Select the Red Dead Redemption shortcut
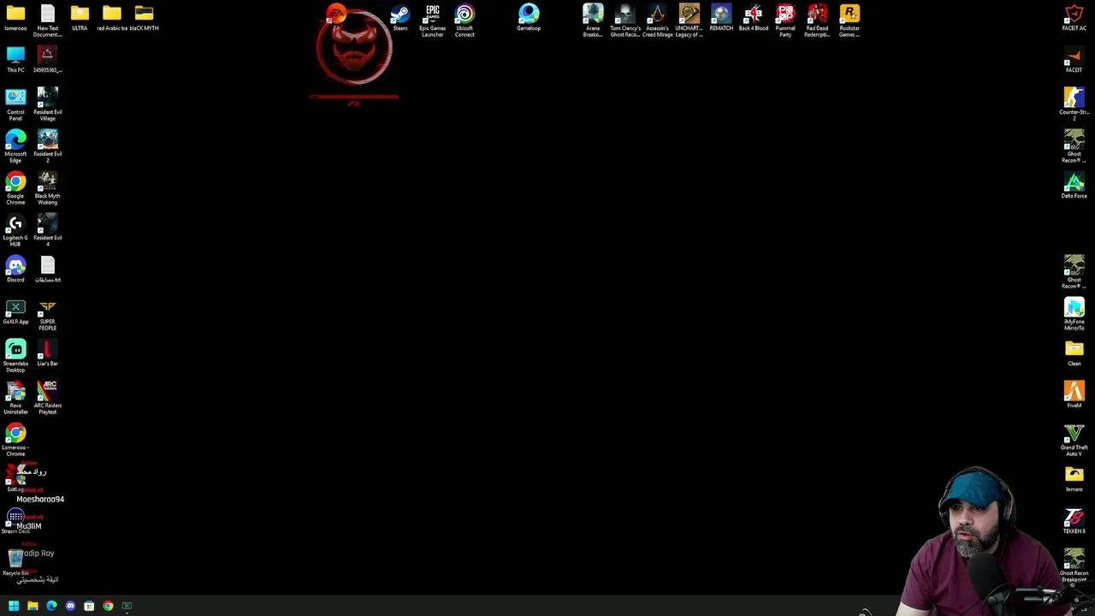This screenshot has height=616, width=1095. tap(818, 21)
